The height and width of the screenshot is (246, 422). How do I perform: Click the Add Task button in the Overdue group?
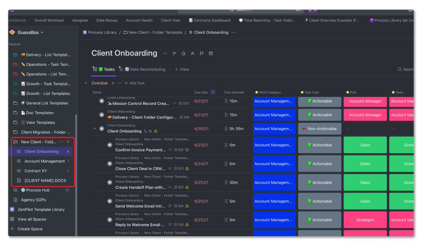click(135, 83)
